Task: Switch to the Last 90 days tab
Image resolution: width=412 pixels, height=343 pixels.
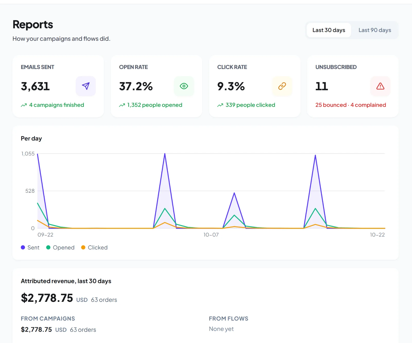Action: tap(375, 30)
